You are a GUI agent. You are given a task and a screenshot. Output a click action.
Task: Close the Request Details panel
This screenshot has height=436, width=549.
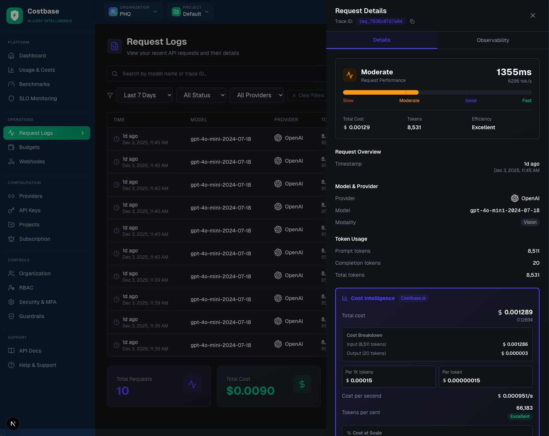(x=533, y=15)
